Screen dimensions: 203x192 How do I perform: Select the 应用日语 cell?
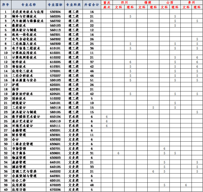pos(29,189)
